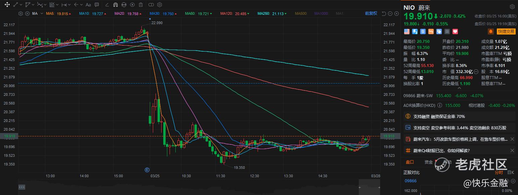Remove the MA indicator with X icon
The width and height of the screenshot is (518, 195).
click(x=27, y=13)
